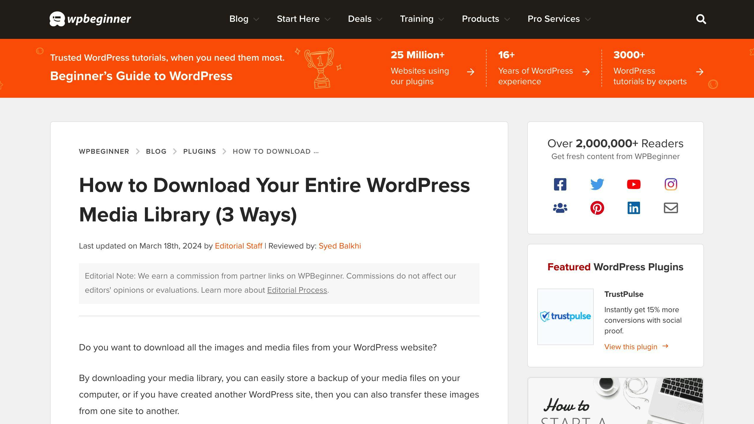Viewport: 754px width, 424px height.
Task: Open the Products dropdown menu
Action: pyautogui.click(x=480, y=19)
